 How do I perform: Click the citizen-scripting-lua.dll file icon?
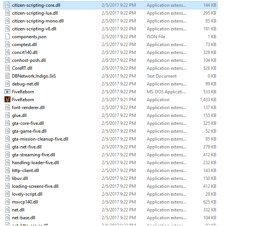pyautogui.click(x=7, y=13)
